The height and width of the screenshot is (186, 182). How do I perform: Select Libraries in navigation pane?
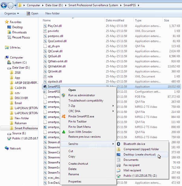[x=15, y=48]
